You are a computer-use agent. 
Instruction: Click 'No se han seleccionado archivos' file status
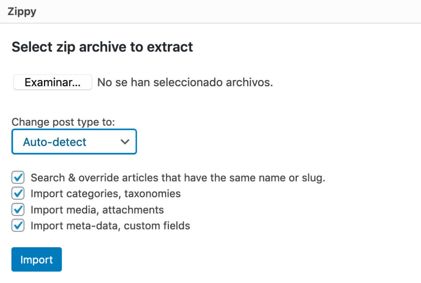click(x=185, y=82)
